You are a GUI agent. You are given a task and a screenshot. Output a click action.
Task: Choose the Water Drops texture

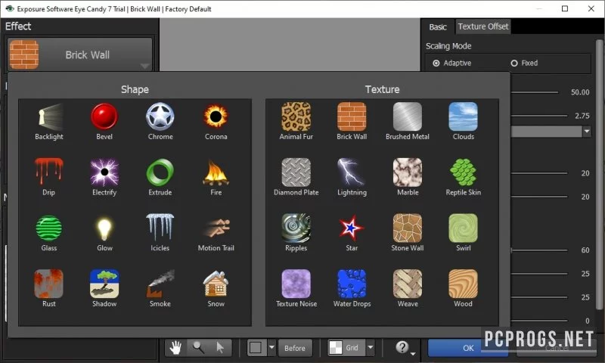point(352,284)
